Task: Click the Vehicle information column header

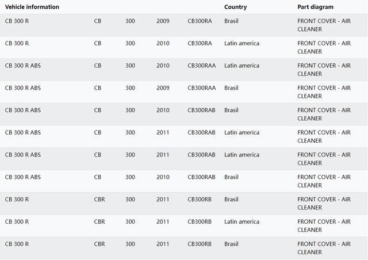Action: pos(32,7)
